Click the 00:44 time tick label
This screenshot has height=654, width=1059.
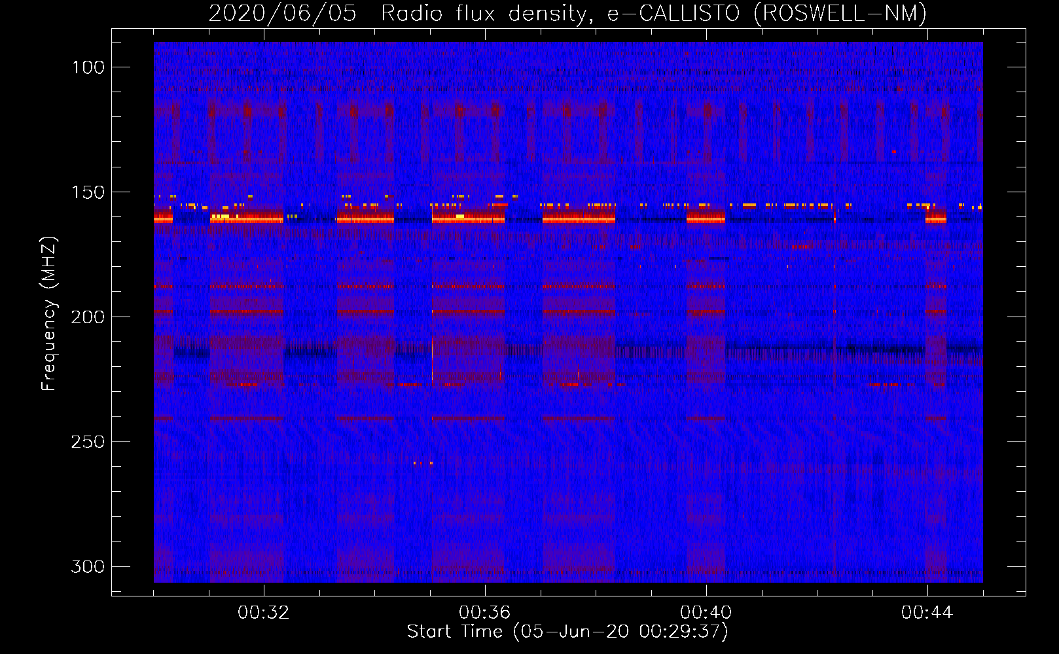927,613
